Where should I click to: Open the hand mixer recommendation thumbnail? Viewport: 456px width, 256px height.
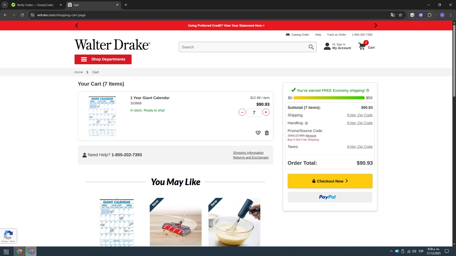(234, 222)
